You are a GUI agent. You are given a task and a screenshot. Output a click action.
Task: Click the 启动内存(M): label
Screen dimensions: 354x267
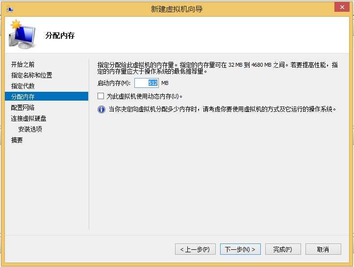pos(114,83)
